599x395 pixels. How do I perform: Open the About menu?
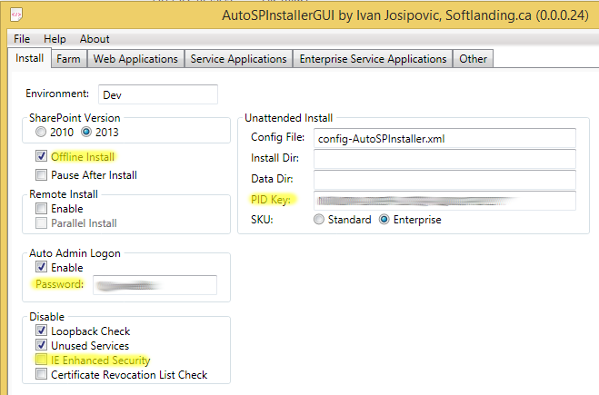coord(95,39)
